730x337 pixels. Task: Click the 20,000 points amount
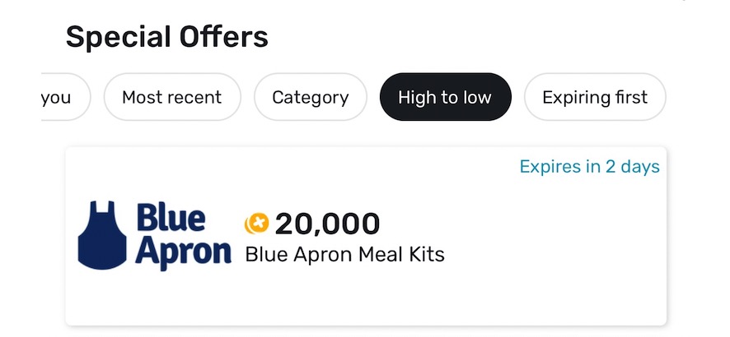[327, 223]
